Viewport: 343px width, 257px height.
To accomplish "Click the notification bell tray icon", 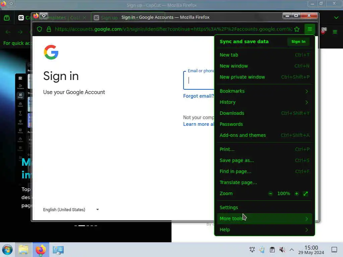I will point(252,250).
